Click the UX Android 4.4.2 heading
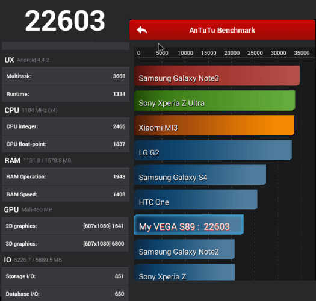 tap(27, 60)
